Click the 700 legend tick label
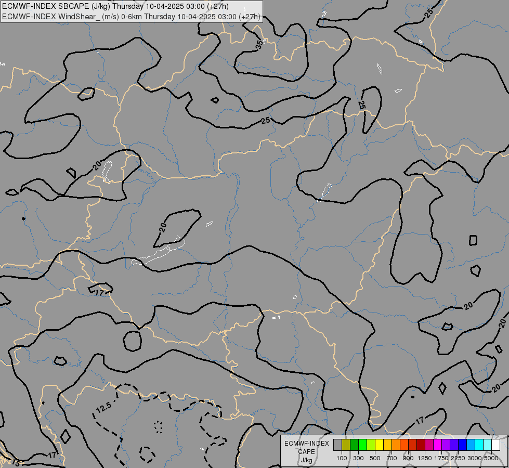Viewport: 509px width, 468px height. coord(392,458)
